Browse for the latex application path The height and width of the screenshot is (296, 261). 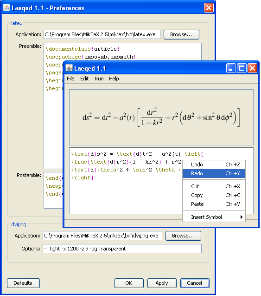[181, 34]
